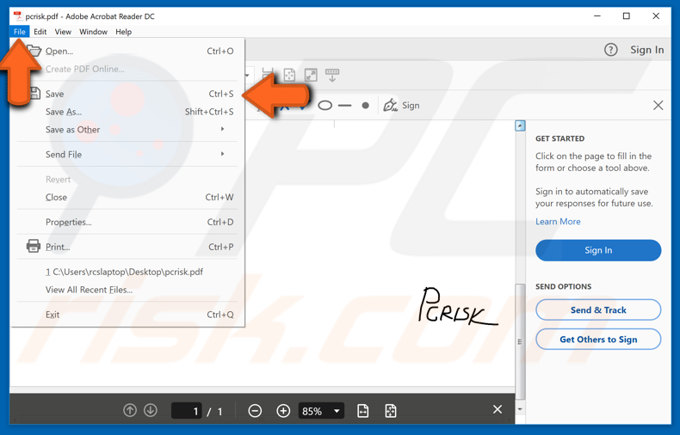Image resolution: width=680 pixels, height=435 pixels.
Task: Click the keyboard with down arrow toolbar icon
Action: 332,75
